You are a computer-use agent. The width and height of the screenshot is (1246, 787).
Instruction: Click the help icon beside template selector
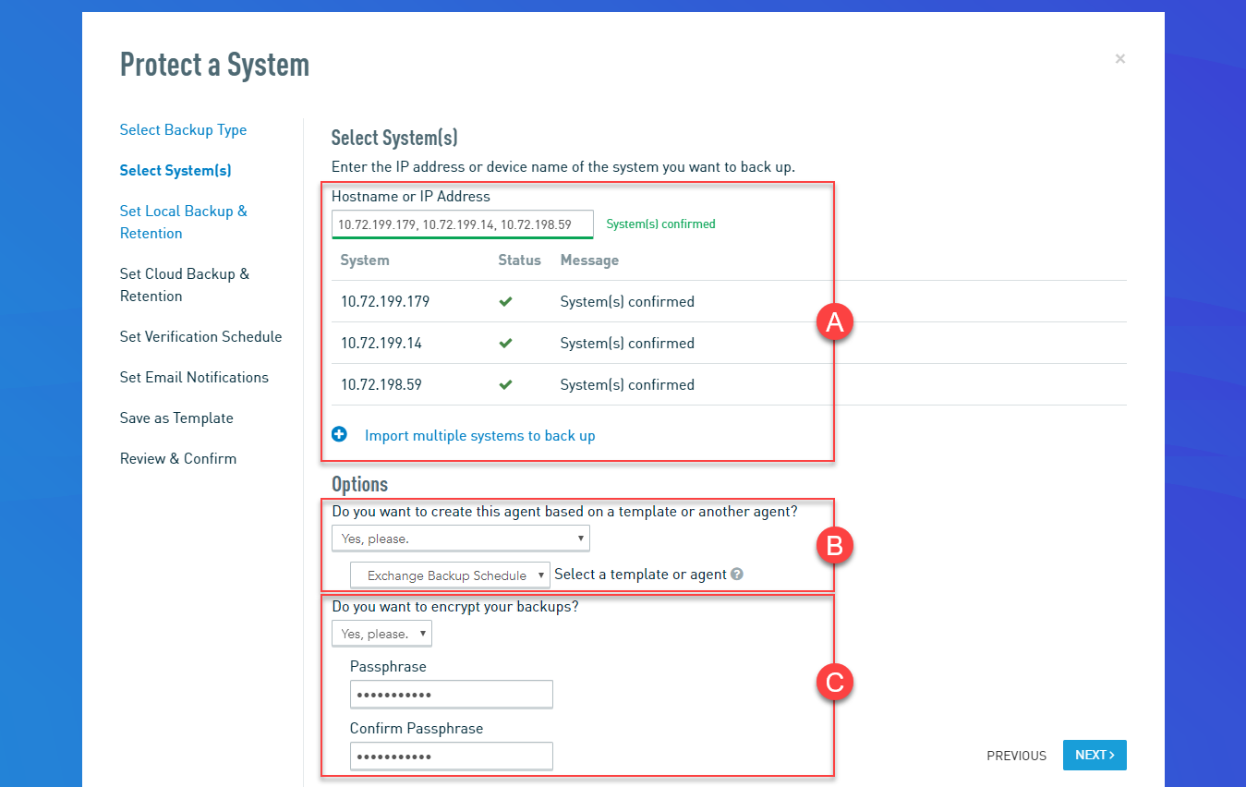737,575
